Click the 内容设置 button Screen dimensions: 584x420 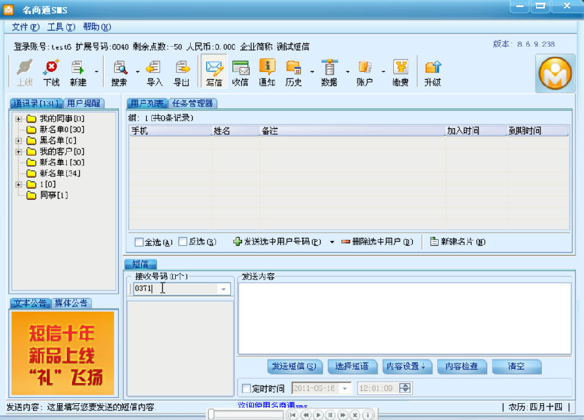coord(407,366)
